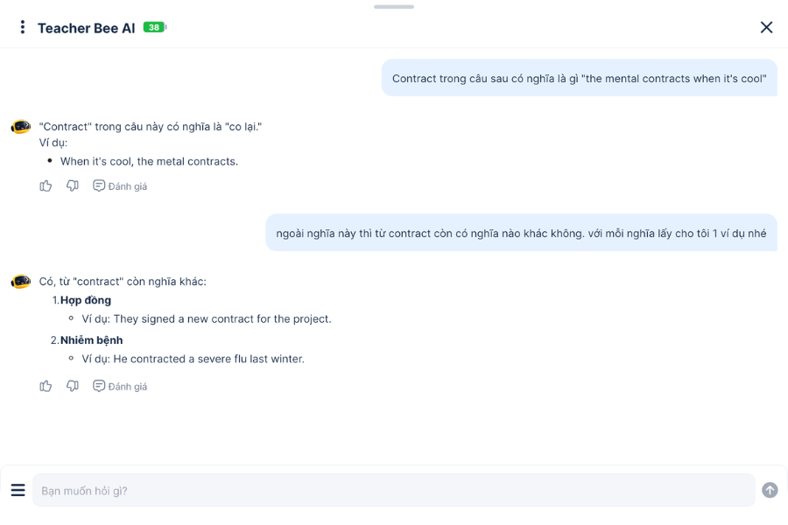This screenshot has width=788, height=525.
Task: Click the example "He contracted a severe flu"
Action: (193, 359)
